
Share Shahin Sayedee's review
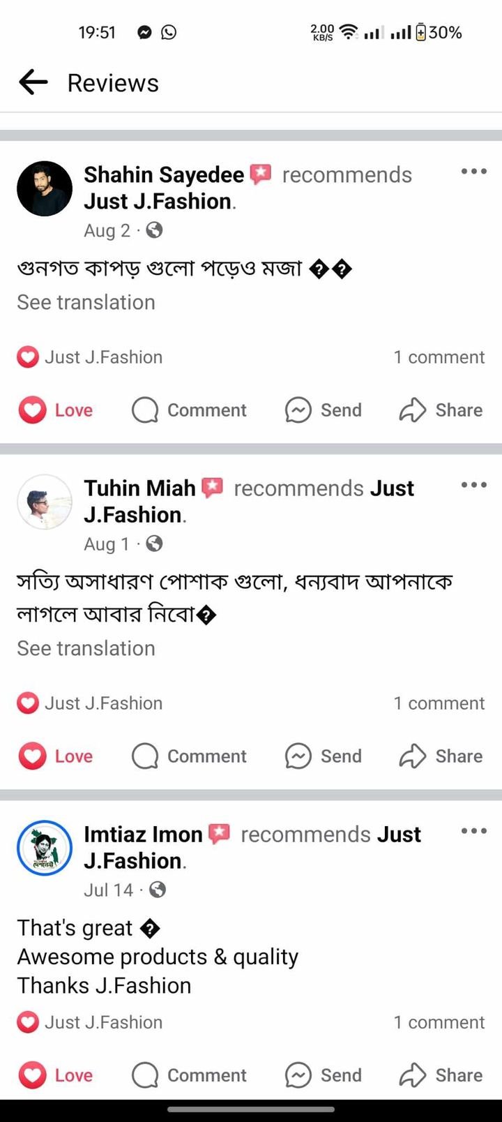(x=441, y=410)
